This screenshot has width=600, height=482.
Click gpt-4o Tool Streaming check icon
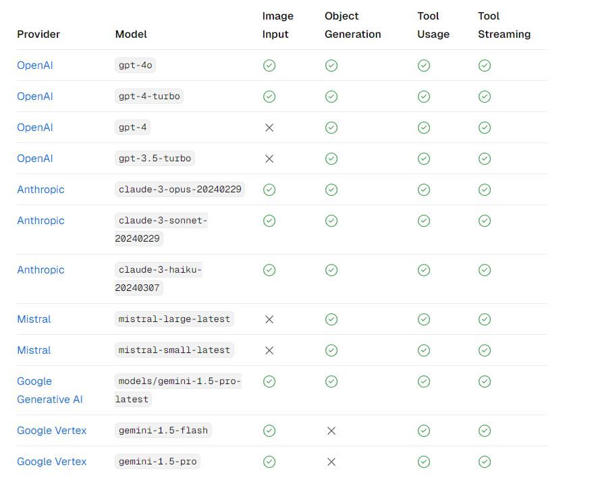tap(485, 65)
